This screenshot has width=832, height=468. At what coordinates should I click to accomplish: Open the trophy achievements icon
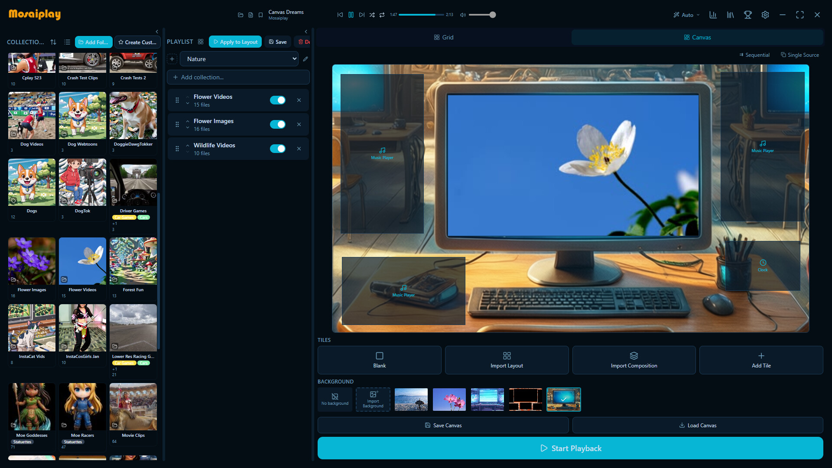coord(748,15)
